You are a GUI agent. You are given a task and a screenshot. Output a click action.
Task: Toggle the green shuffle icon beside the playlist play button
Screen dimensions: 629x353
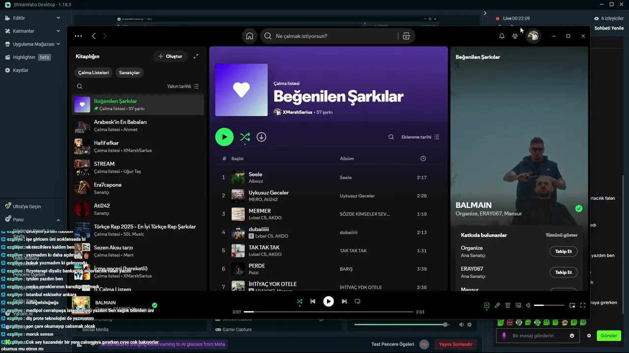coord(245,137)
